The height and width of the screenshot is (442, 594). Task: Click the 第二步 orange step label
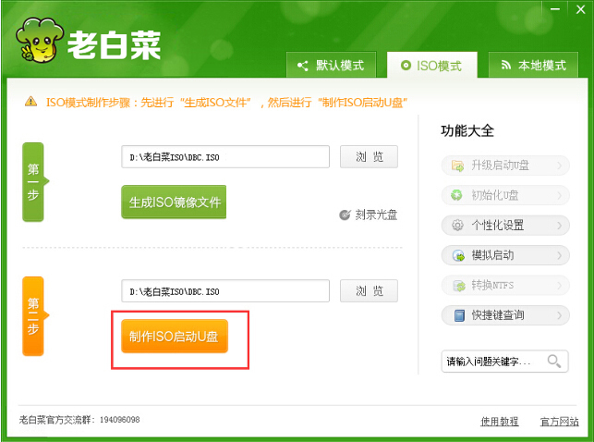(x=34, y=316)
